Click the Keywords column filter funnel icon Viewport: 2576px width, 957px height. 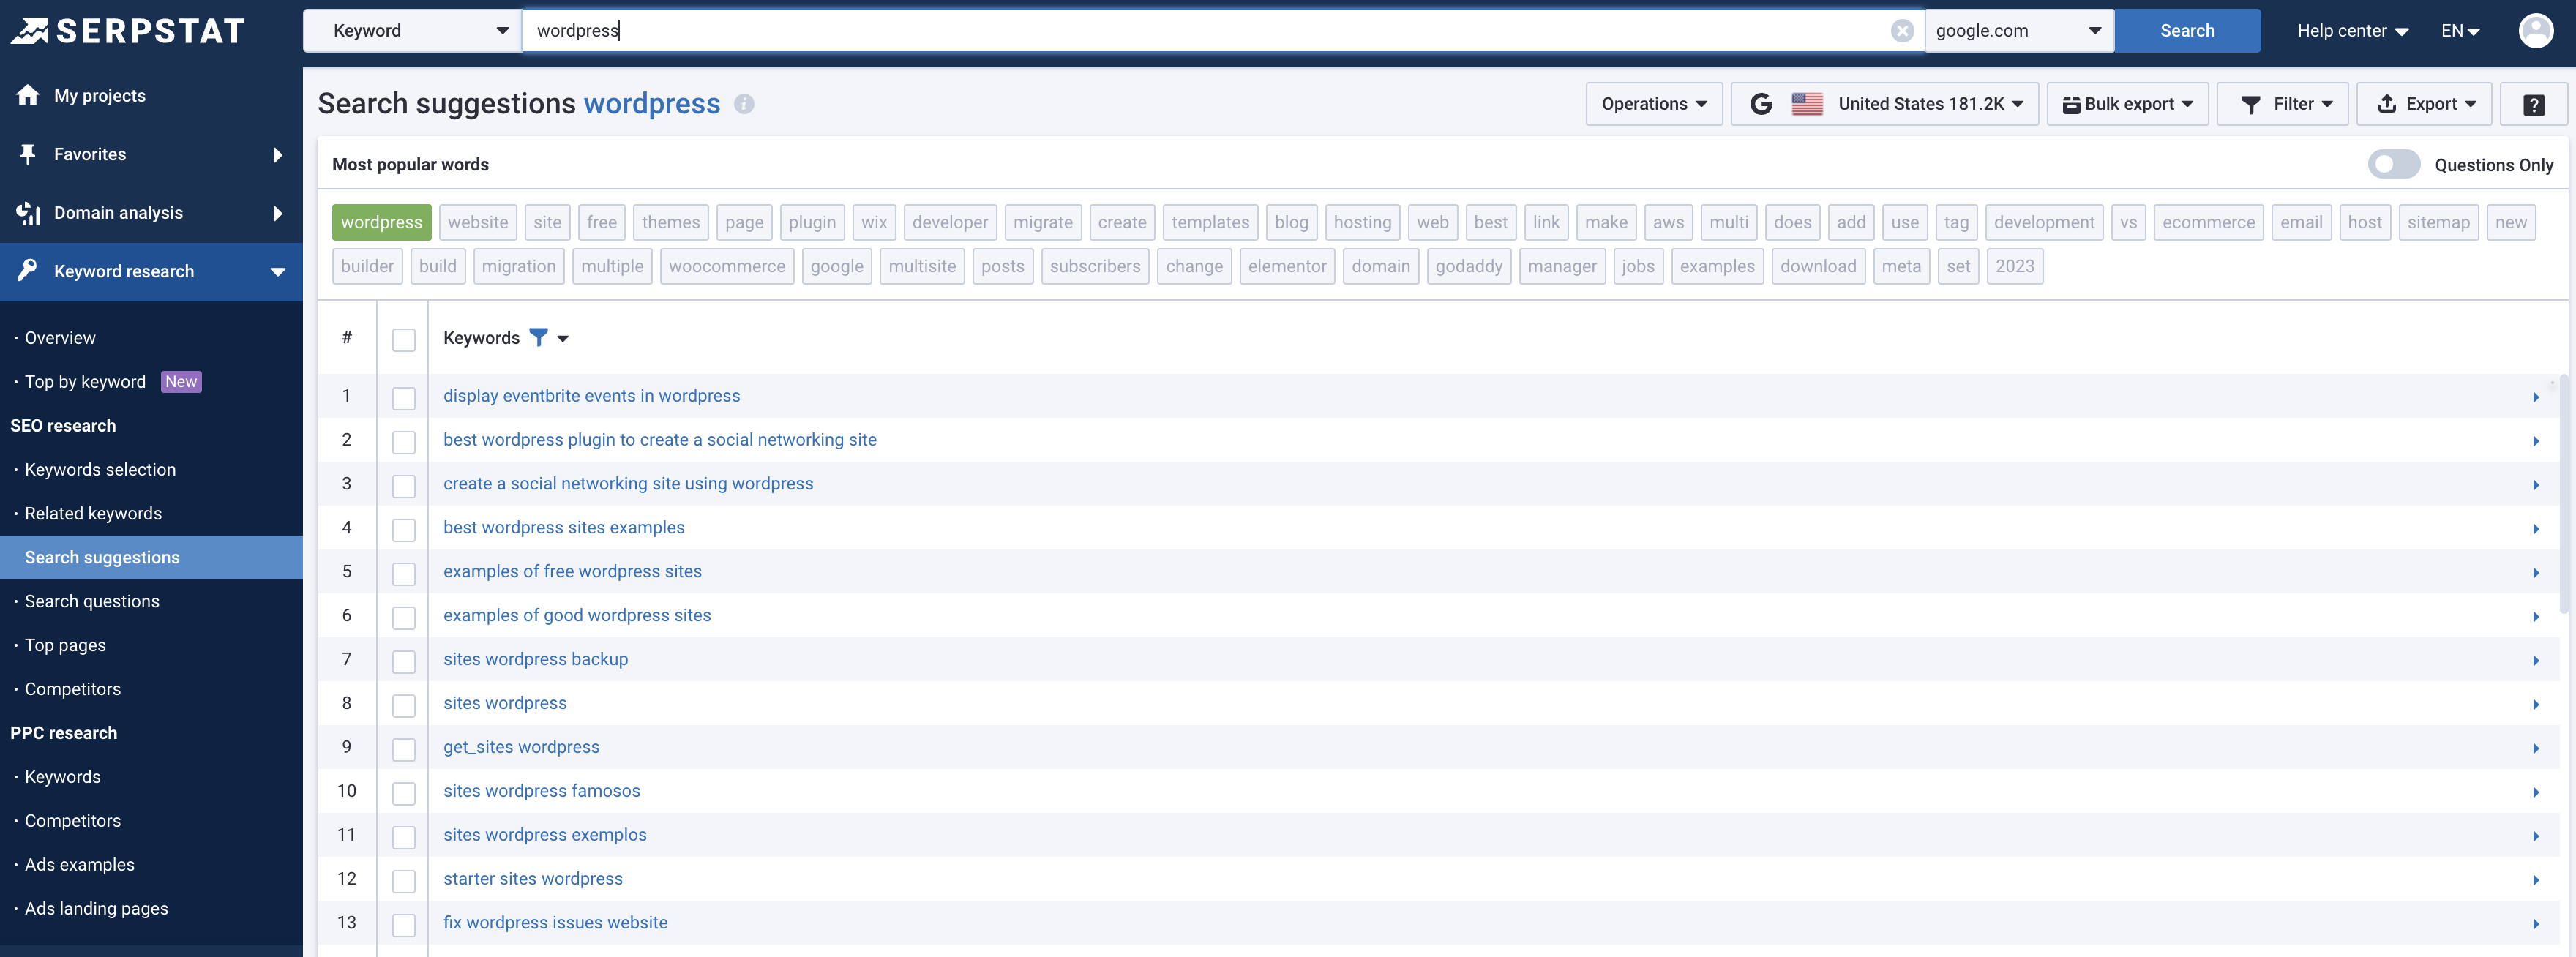538,338
